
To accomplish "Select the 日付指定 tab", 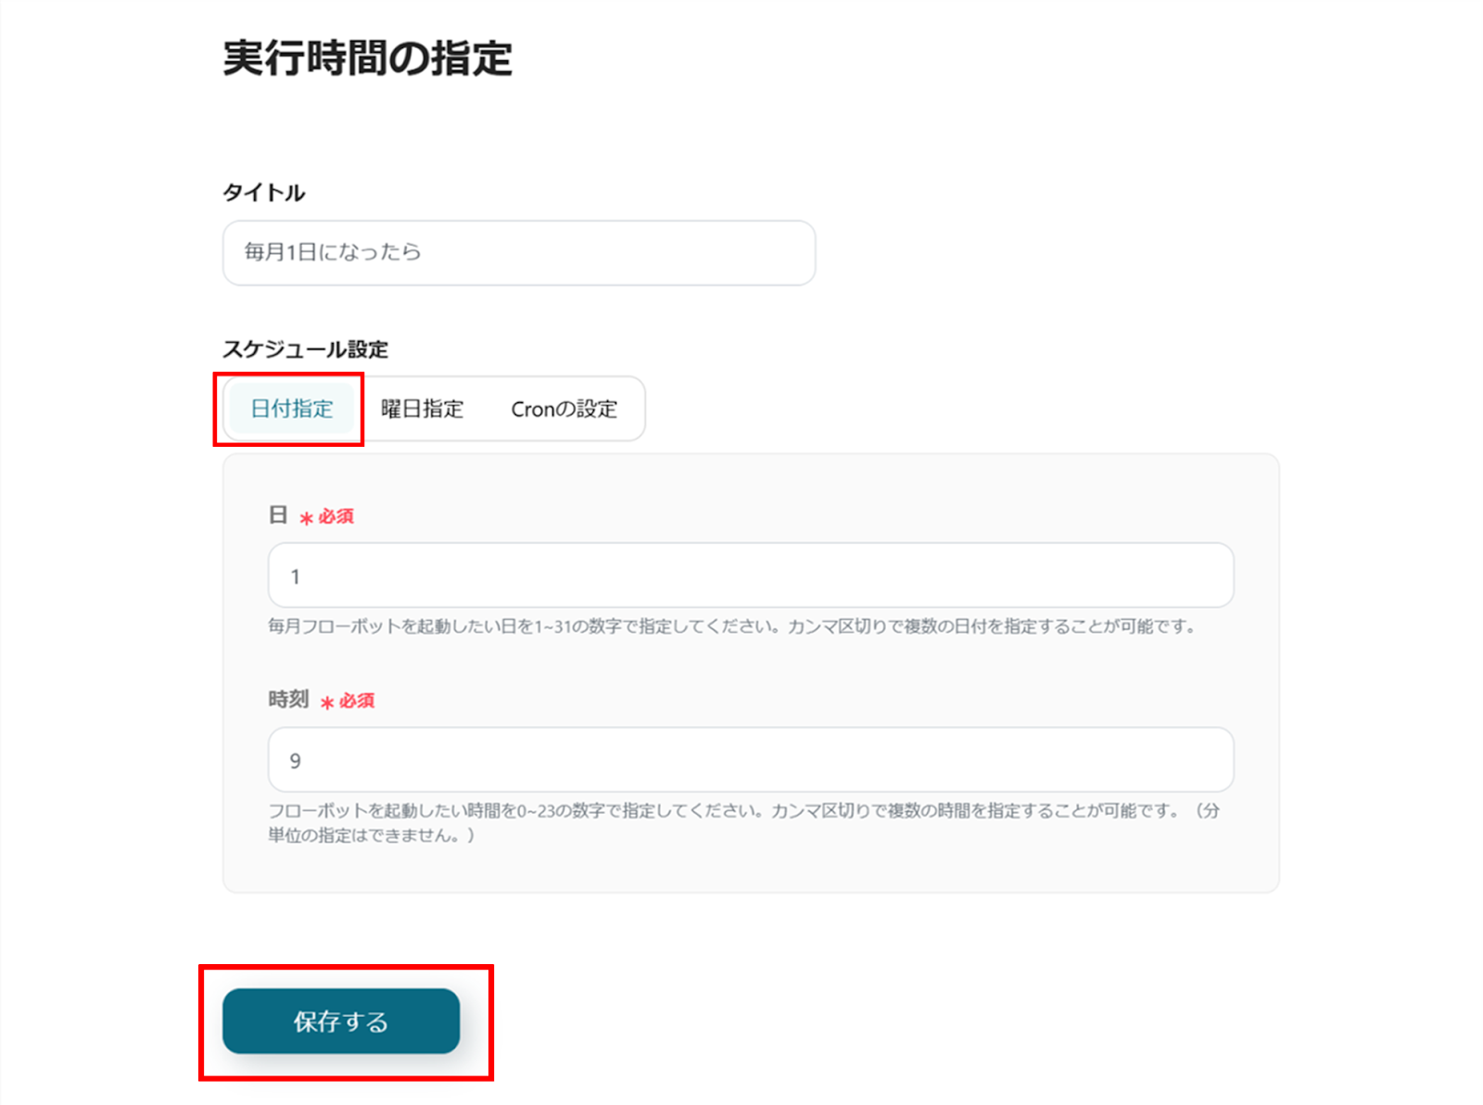I will tap(292, 409).
